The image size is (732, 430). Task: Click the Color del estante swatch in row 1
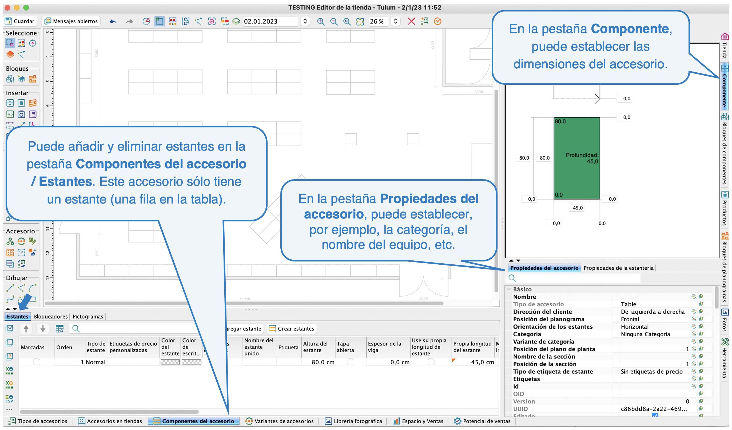(170, 362)
